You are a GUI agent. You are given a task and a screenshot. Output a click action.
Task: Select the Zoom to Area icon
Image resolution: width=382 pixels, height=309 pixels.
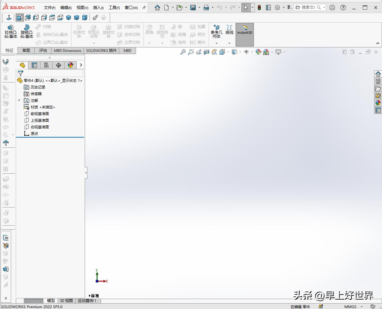point(191,52)
